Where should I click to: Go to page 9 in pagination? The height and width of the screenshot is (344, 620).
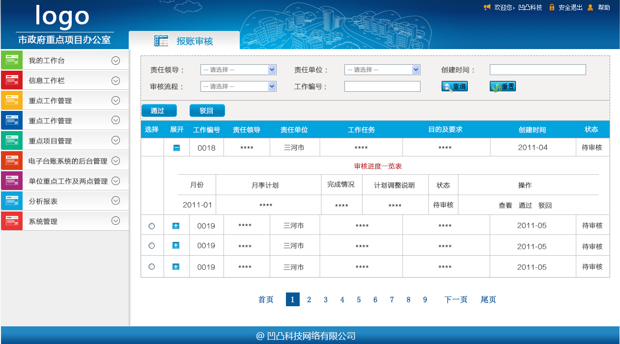tap(425, 300)
